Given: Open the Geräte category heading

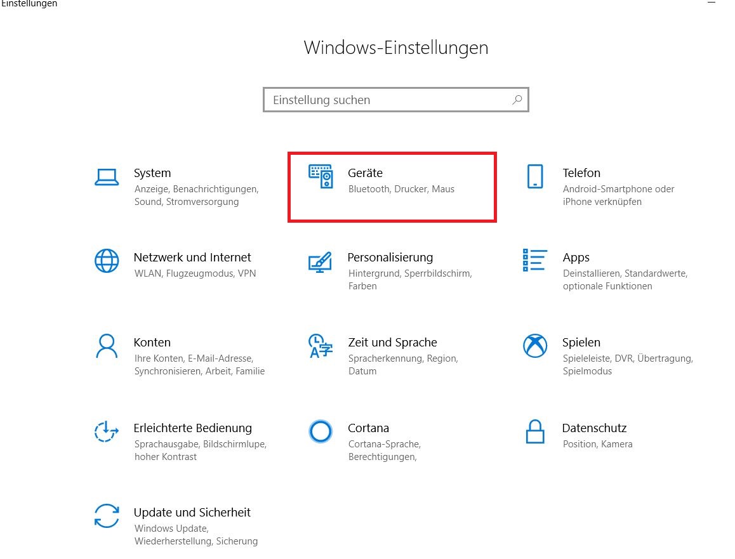Looking at the screenshot, I should pos(365,173).
